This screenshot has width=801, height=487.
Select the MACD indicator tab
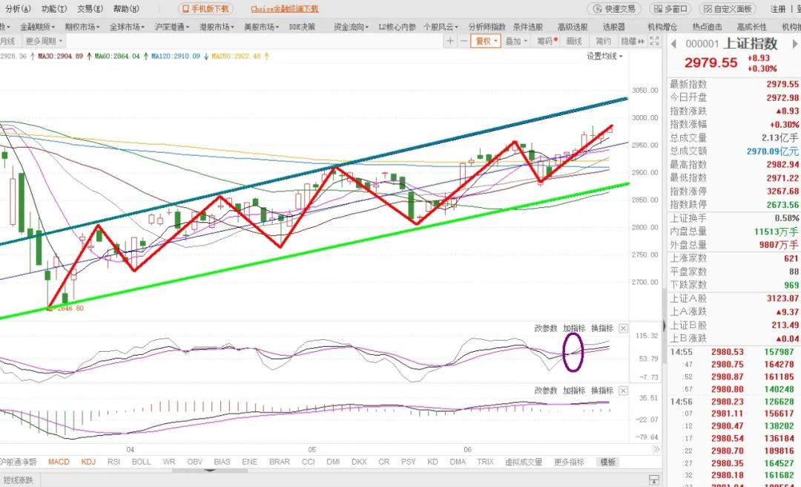(x=59, y=462)
